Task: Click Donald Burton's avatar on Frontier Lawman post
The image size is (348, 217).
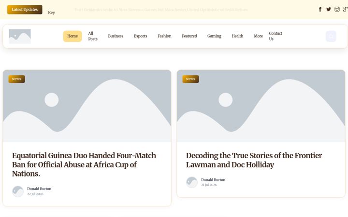Action: pos(192,182)
